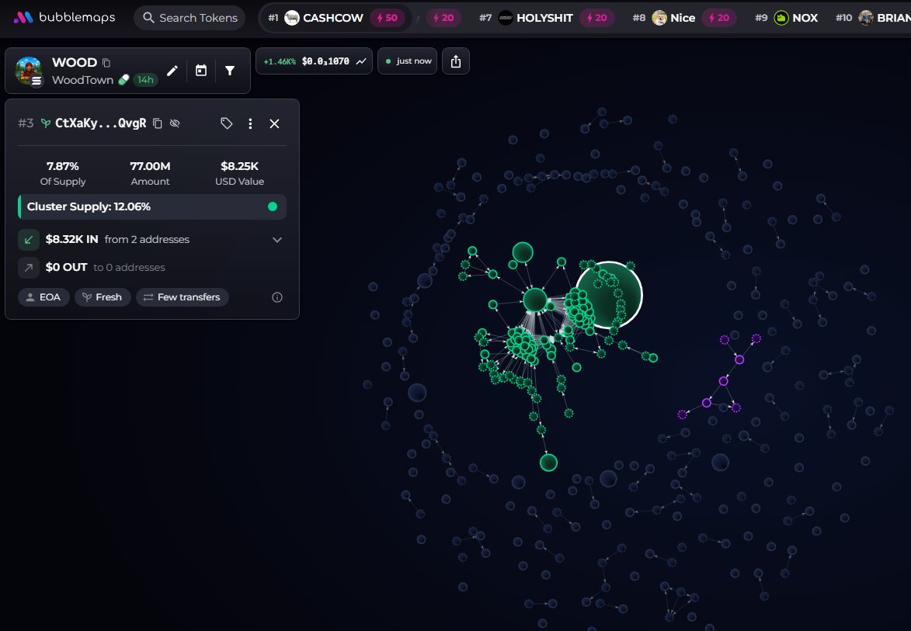Expand the $8.32K IN addresses list
The height and width of the screenshot is (631, 911).
pyautogui.click(x=277, y=240)
